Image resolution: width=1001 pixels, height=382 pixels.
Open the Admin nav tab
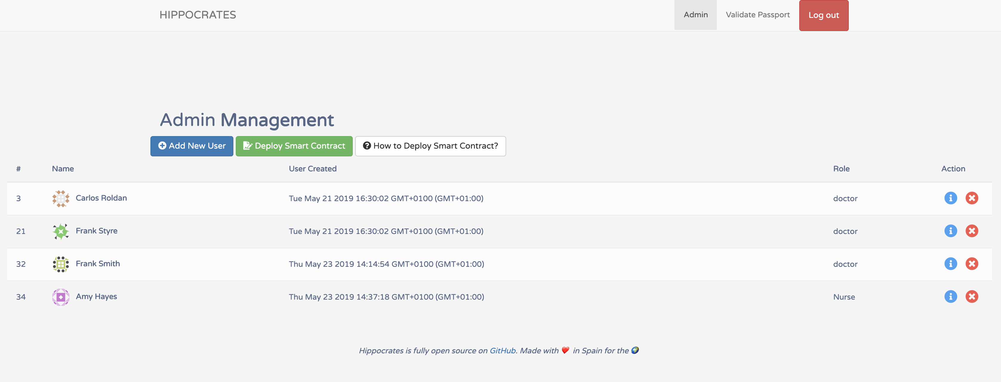point(696,15)
